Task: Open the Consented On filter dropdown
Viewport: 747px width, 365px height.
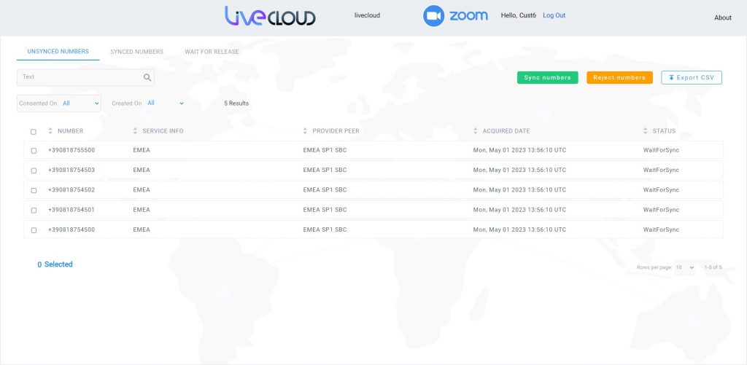Action: point(80,103)
